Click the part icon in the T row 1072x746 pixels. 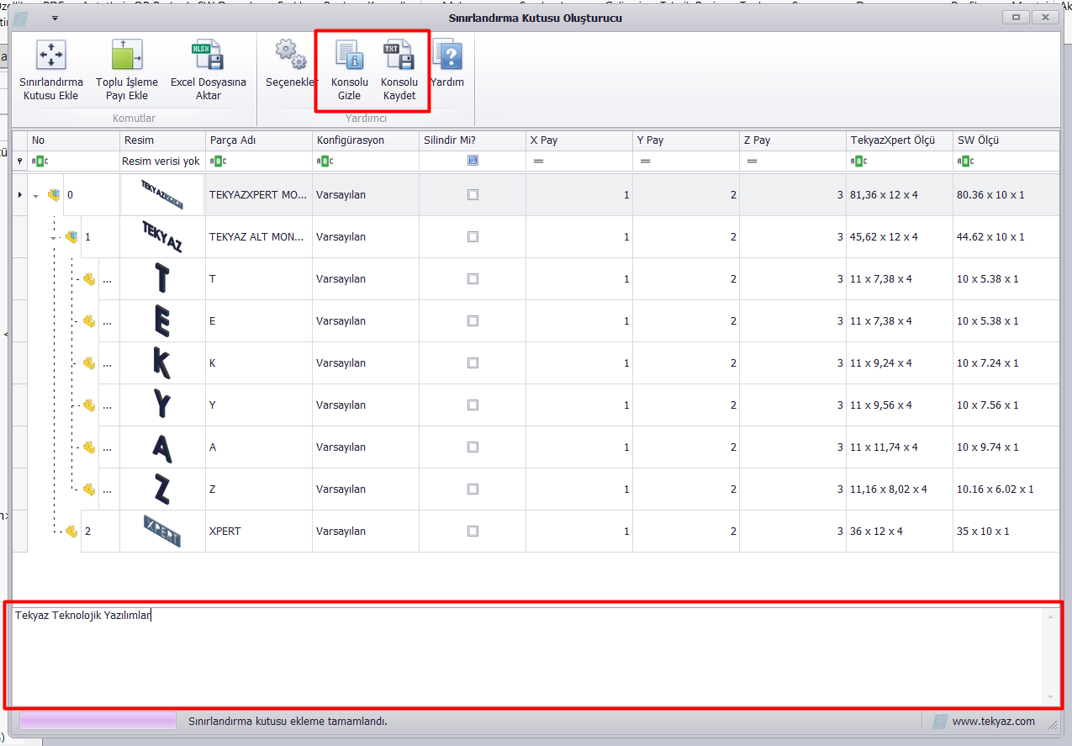click(89, 279)
